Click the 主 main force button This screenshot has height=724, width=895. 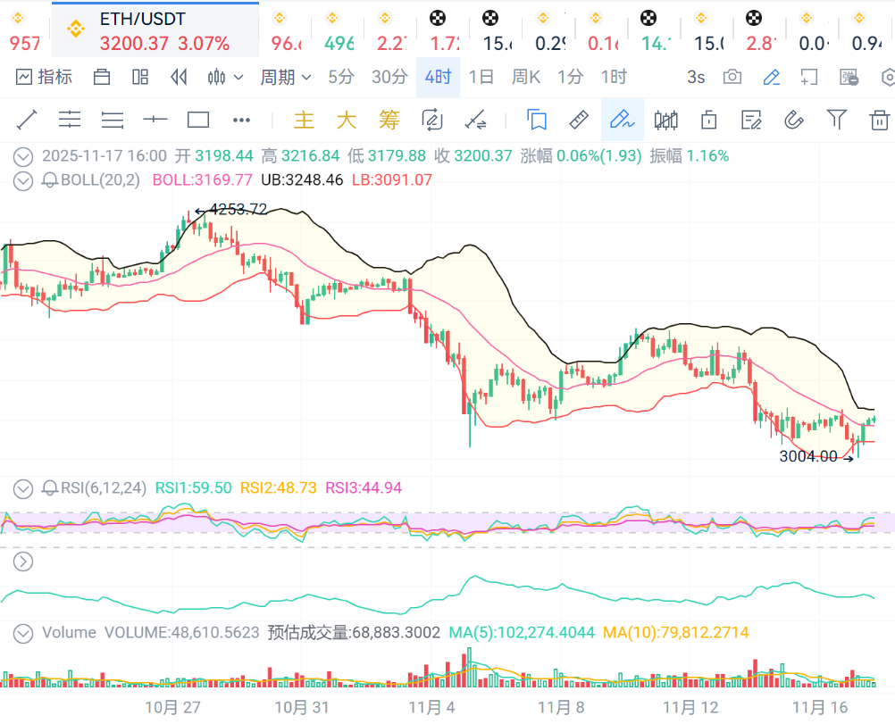point(305,120)
